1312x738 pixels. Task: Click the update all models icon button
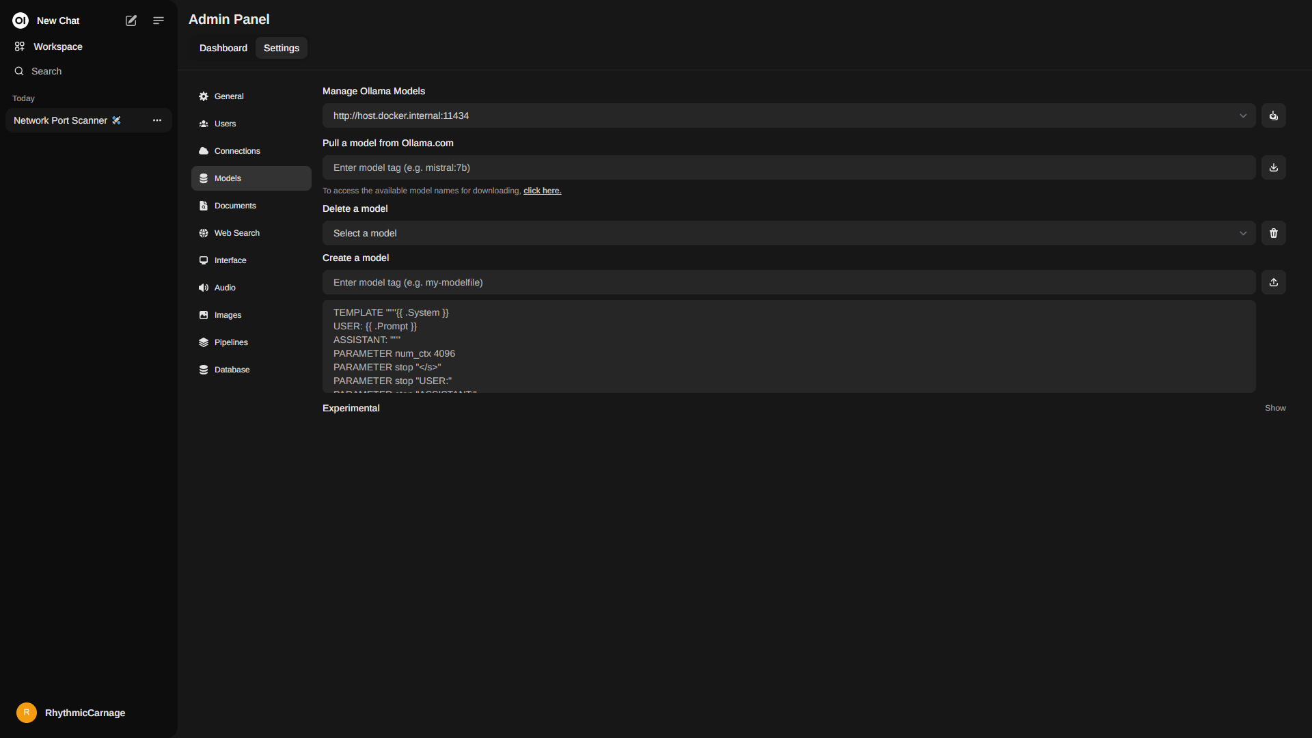click(1274, 115)
